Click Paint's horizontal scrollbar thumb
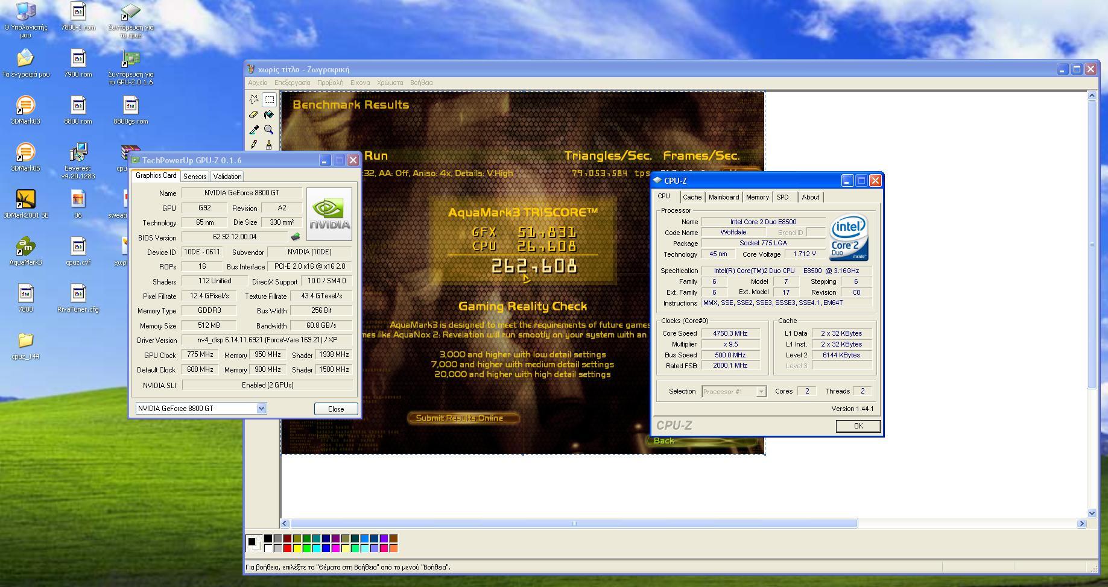The height and width of the screenshot is (587, 1108). [x=574, y=524]
